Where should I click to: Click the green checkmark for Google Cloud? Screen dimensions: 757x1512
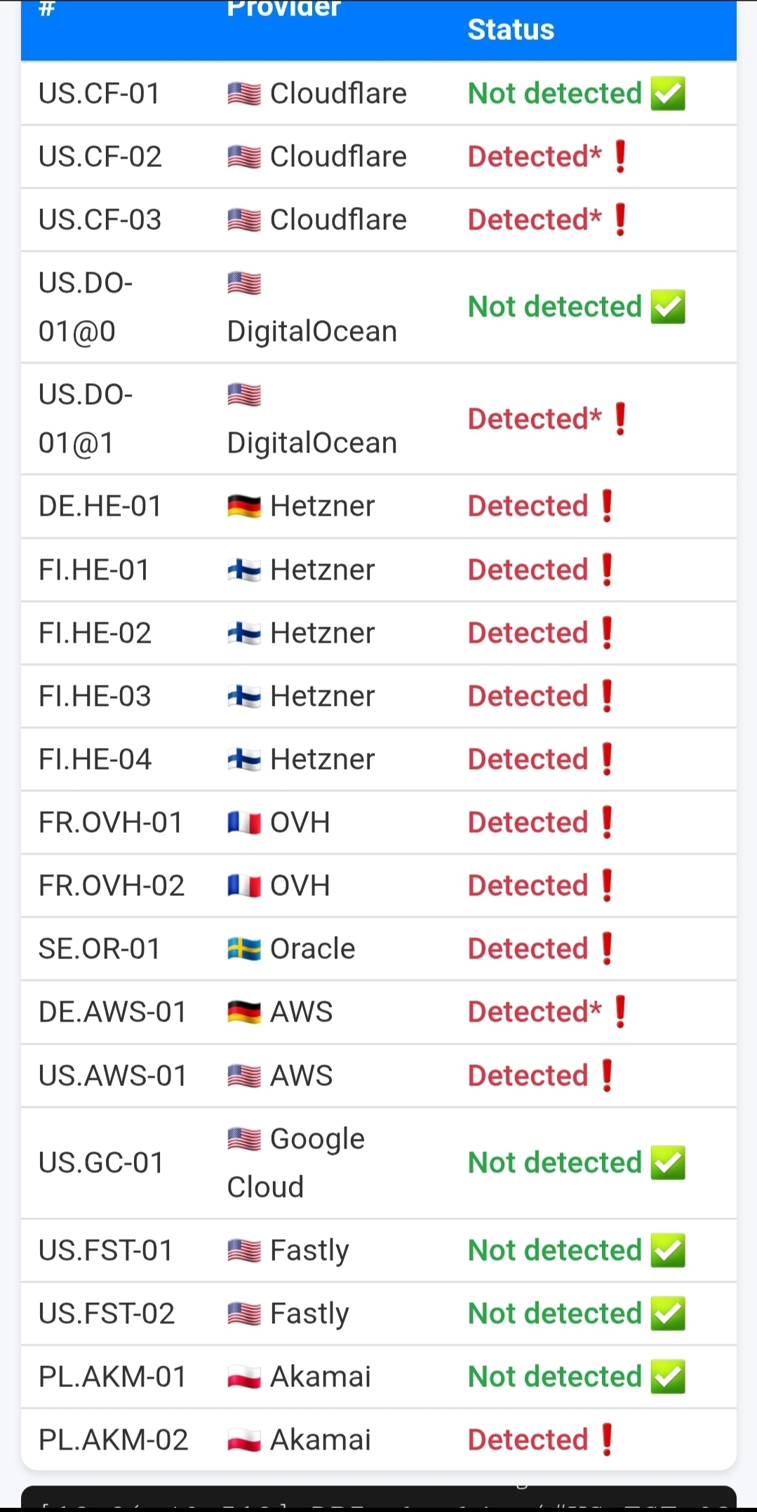[x=667, y=1163]
